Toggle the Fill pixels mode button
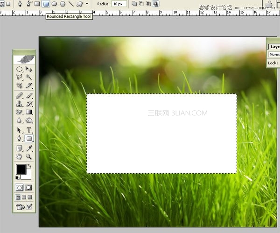The image size is (280, 233). [x=8, y=4]
